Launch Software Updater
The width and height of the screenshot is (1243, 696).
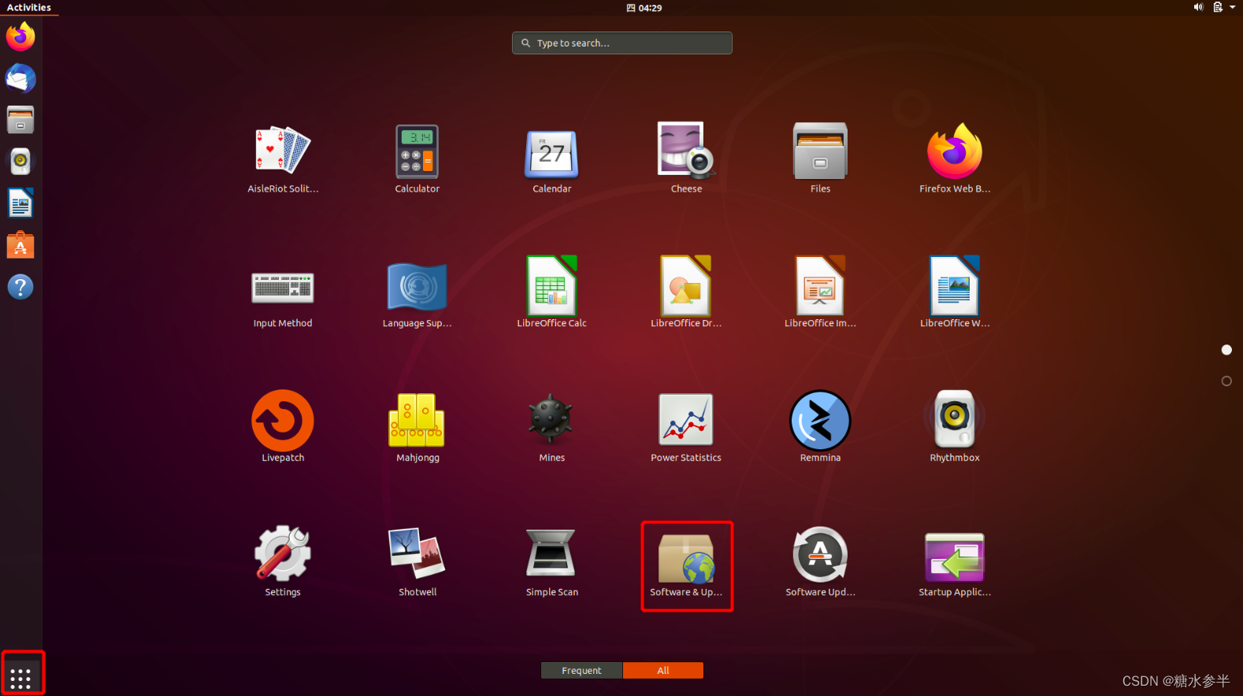[820, 561]
